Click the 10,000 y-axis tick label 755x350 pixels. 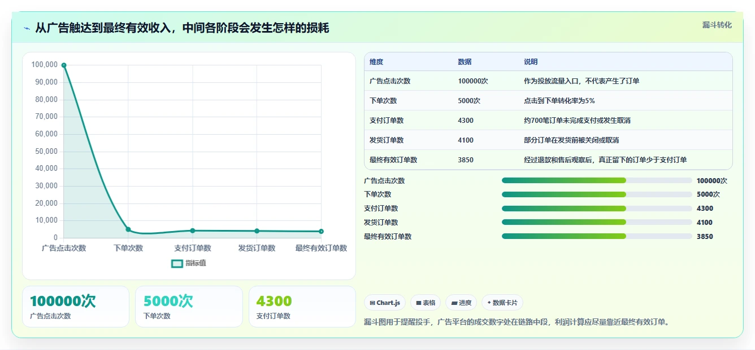[x=46, y=220]
